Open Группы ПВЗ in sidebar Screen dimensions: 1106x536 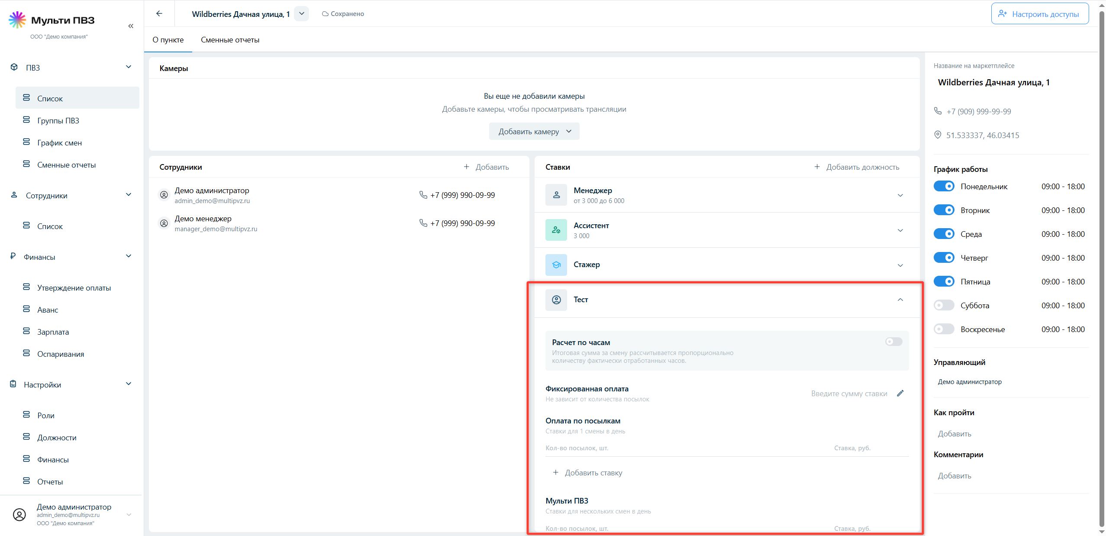pos(58,120)
